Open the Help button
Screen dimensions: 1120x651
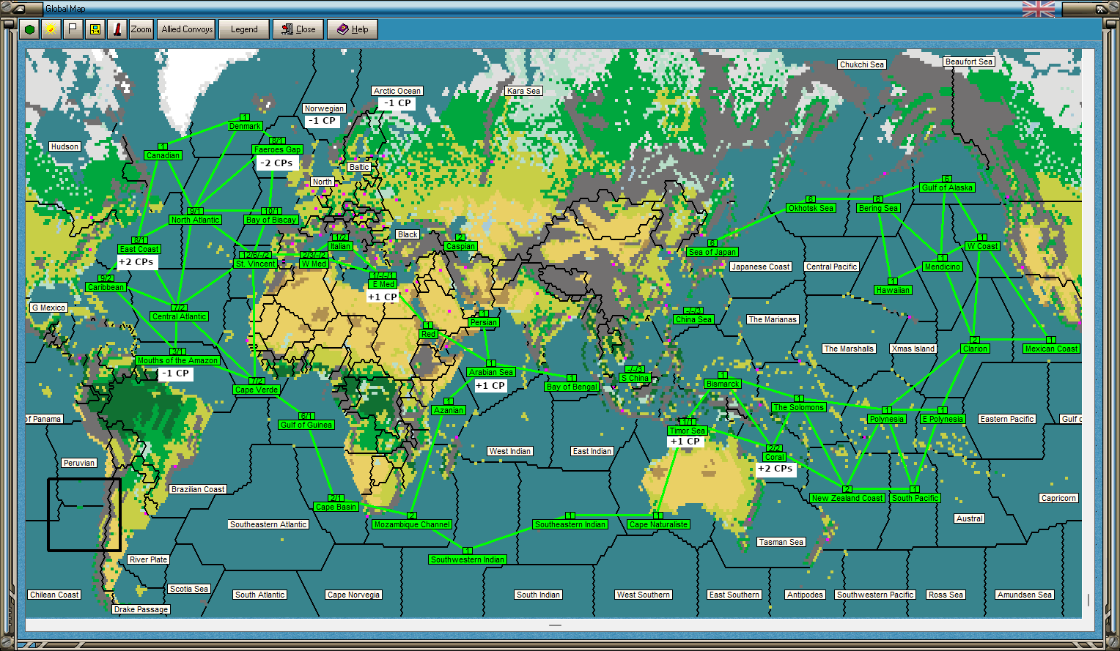(353, 29)
